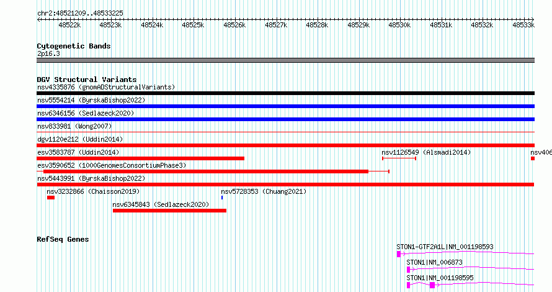552x292 pixels.
Task: Open variant label nsv833981 (Wong2007)
Action: (74, 126)
